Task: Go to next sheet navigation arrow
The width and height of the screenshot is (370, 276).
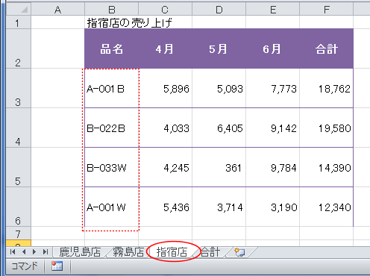Action: coord(34,252)
